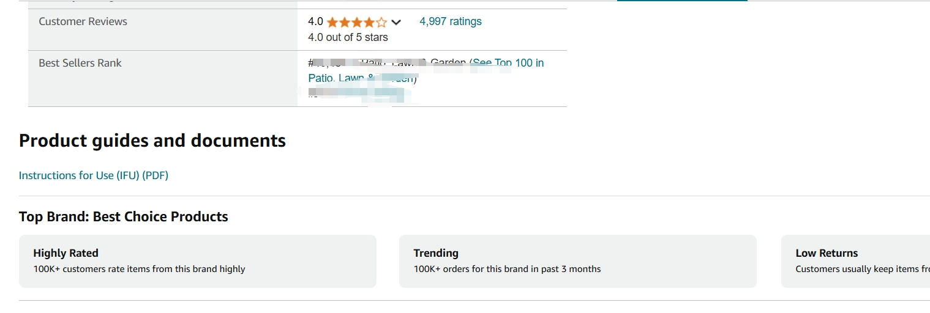
Task: Click '100K+ customers rate items' description
Action: click(x=139, y=269)
